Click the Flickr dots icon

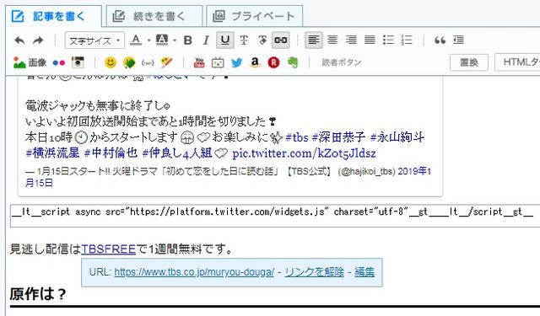58,63
